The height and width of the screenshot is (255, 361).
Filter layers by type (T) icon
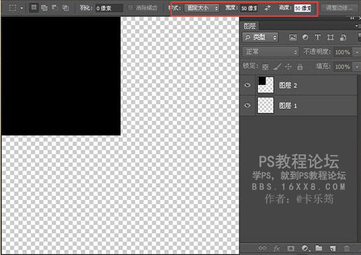318,37
